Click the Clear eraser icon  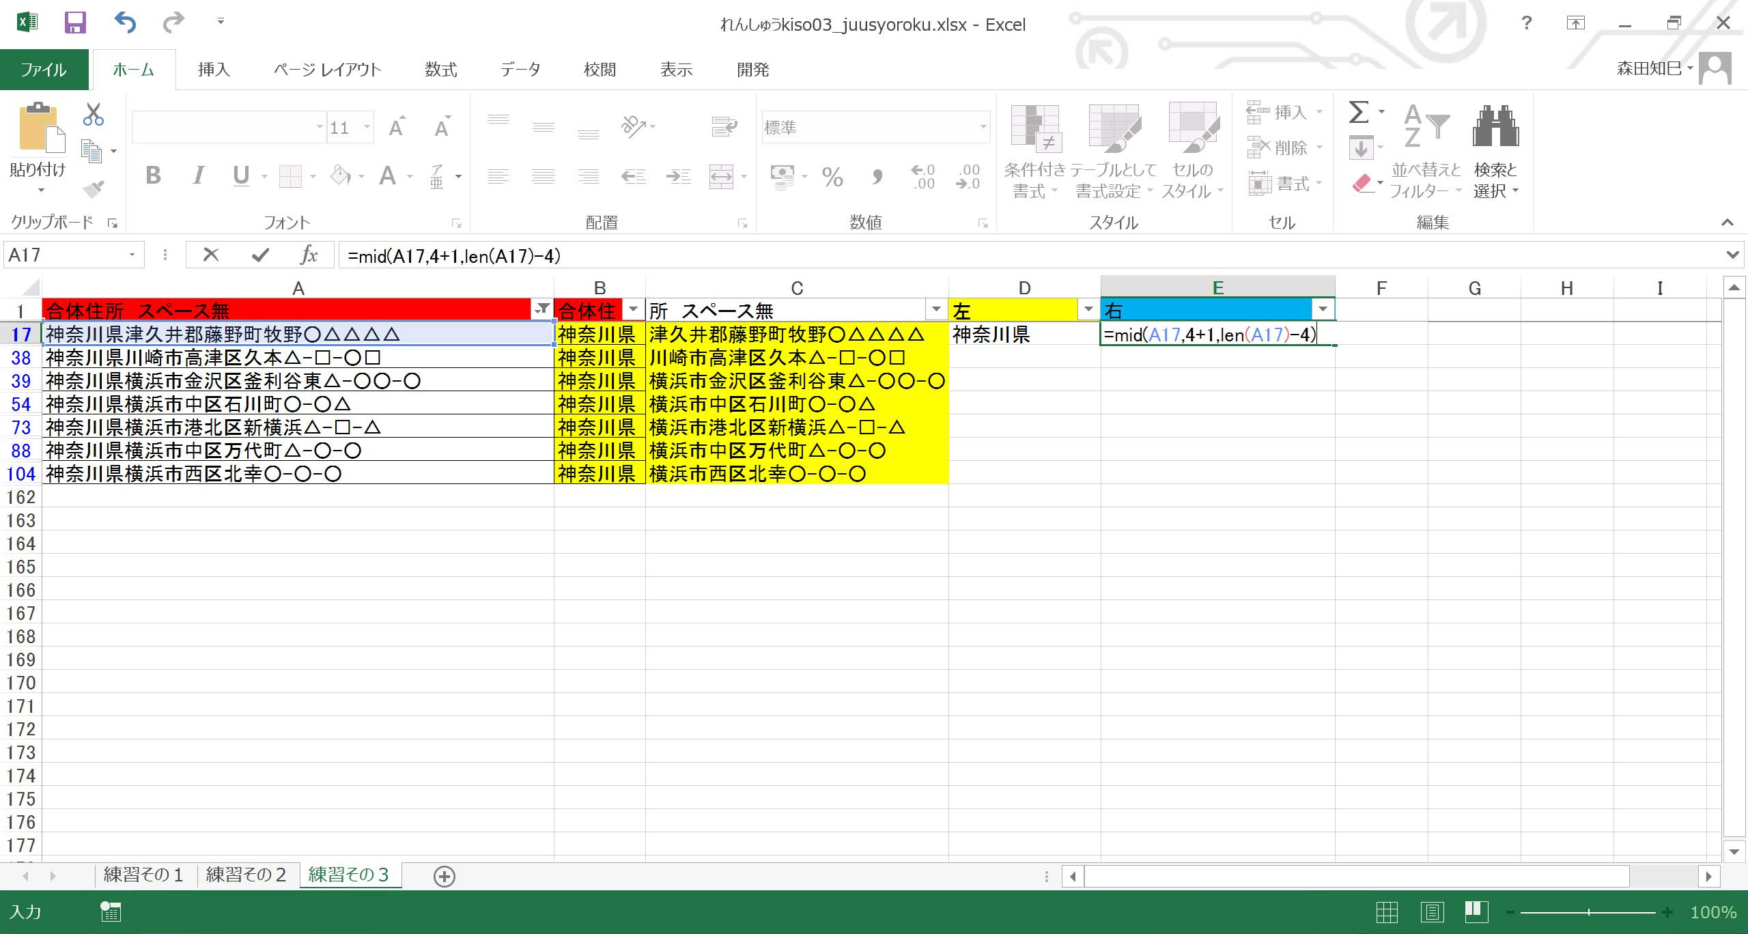click(1362, 182)
